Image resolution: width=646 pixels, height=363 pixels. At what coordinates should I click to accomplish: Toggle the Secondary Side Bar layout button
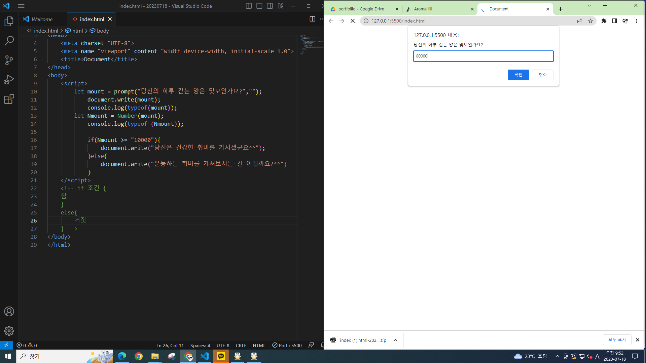click(x=270, y=6)
